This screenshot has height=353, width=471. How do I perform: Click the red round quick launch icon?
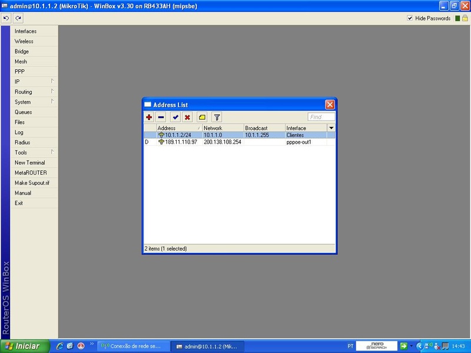point(81,346)
